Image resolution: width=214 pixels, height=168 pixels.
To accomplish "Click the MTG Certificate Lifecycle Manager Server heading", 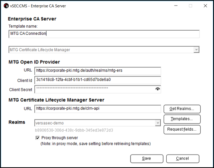I will (x=56, y=100).
